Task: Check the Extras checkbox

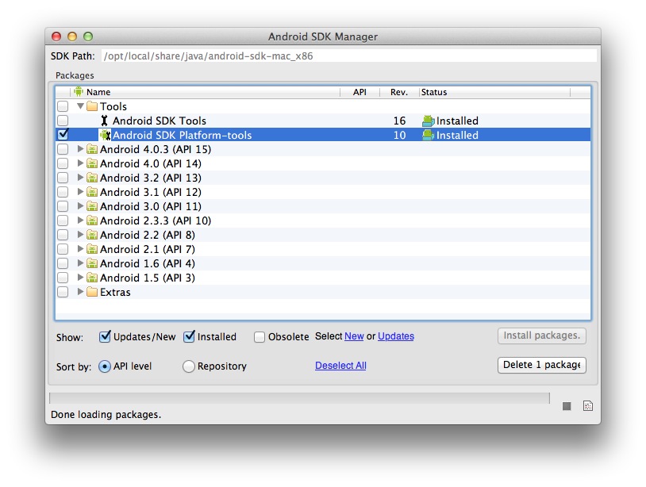Action: coord(63,292)
